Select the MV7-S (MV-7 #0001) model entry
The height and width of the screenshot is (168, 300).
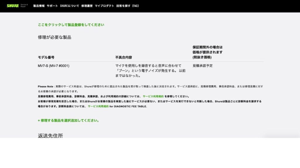54,66
